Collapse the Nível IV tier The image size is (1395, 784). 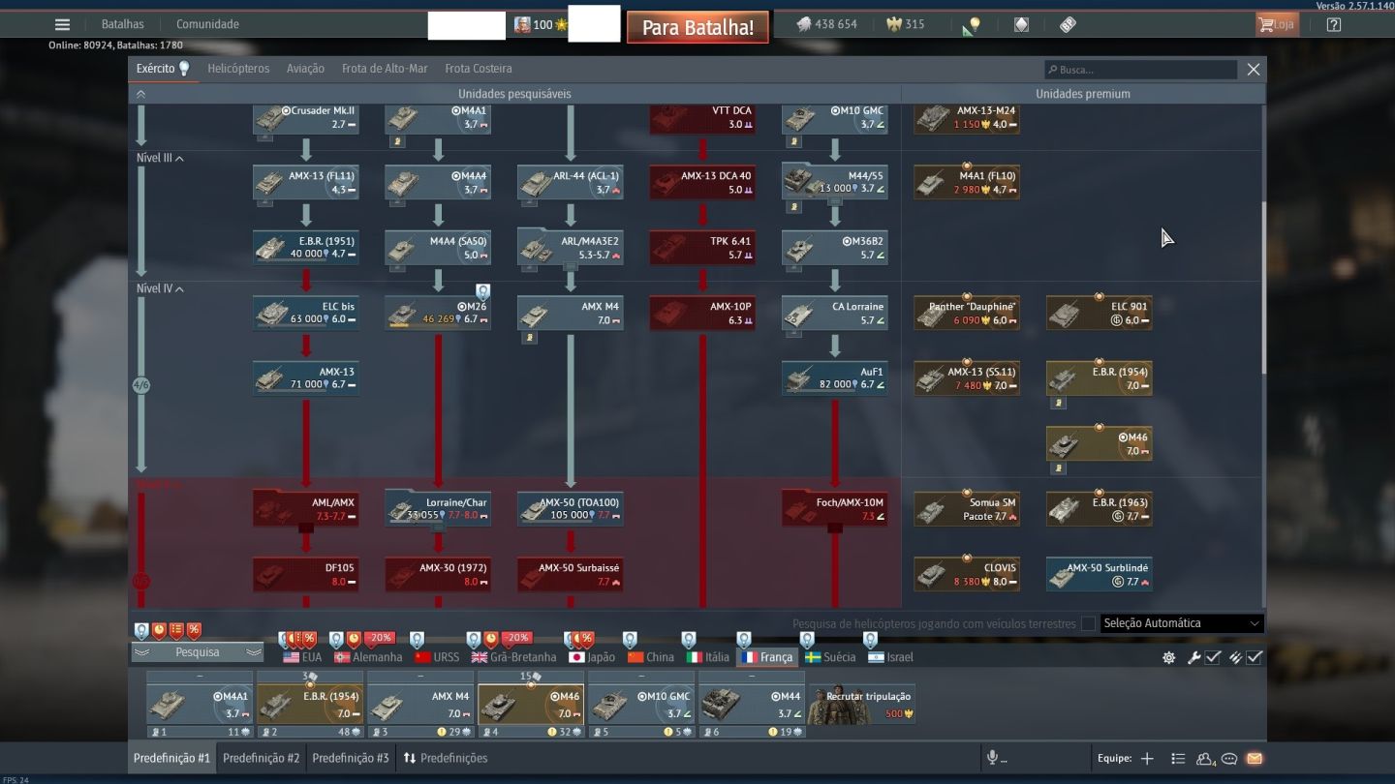point(161,288)
